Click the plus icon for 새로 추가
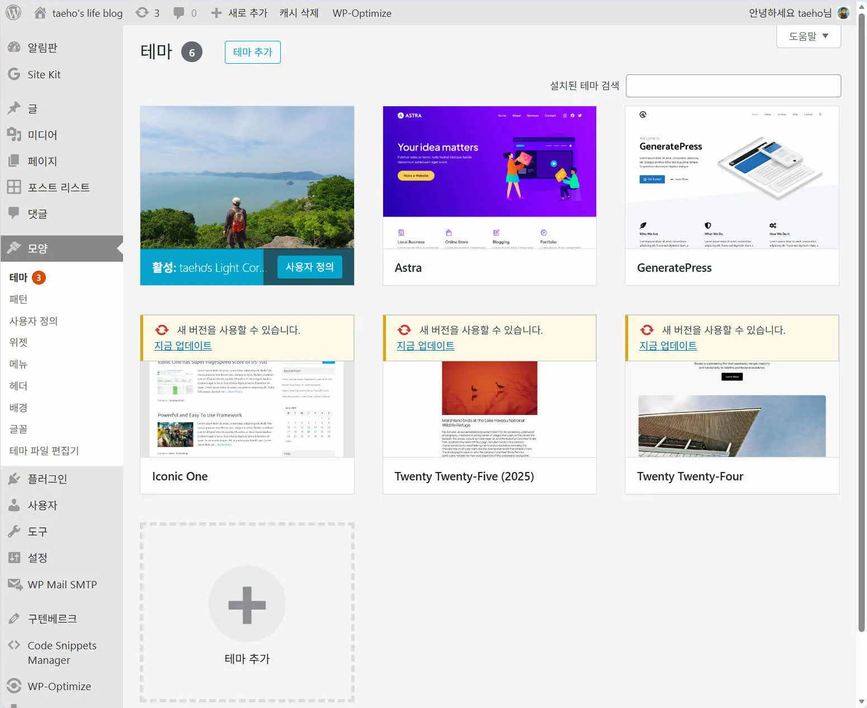The height and width of the screenshot is (708, 867). pyautogui.click(x=216, y=13)
